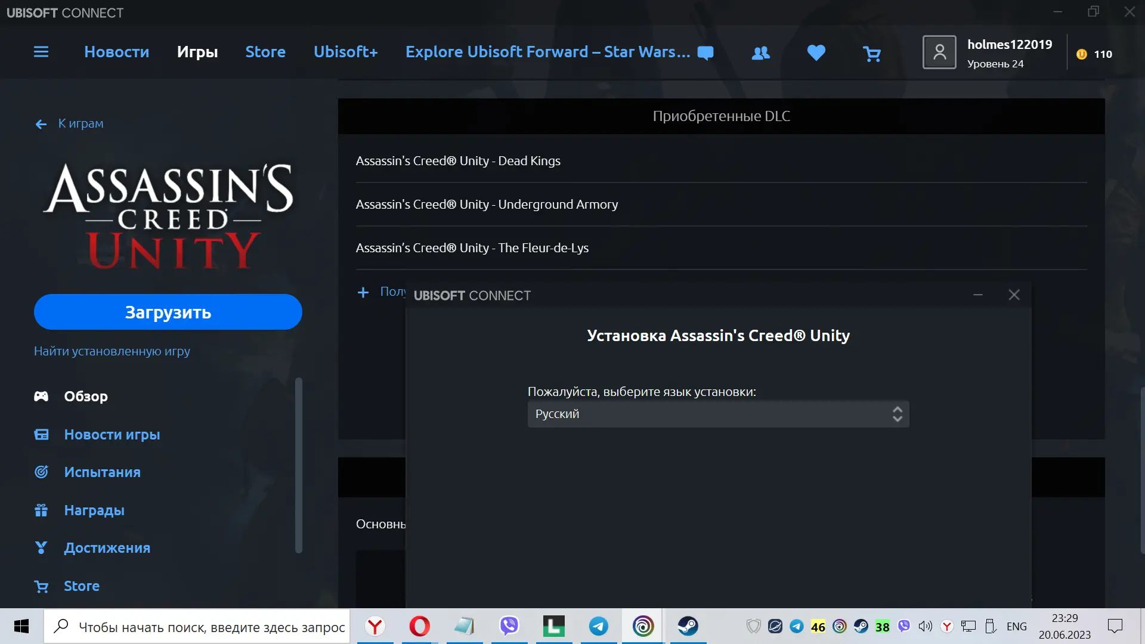1145x644 pixels.
Task: Click the language dropdown arrows
Action: 897,414
